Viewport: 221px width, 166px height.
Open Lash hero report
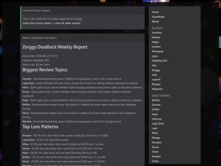point(155,128)
